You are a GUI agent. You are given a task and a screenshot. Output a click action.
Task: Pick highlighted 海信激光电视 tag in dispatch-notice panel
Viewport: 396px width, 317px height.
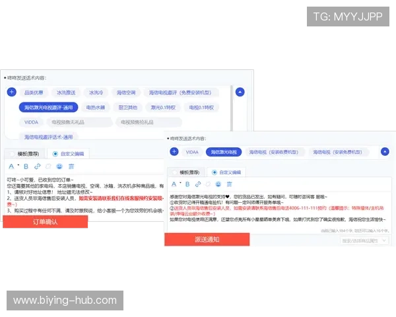tap(224, 152)
